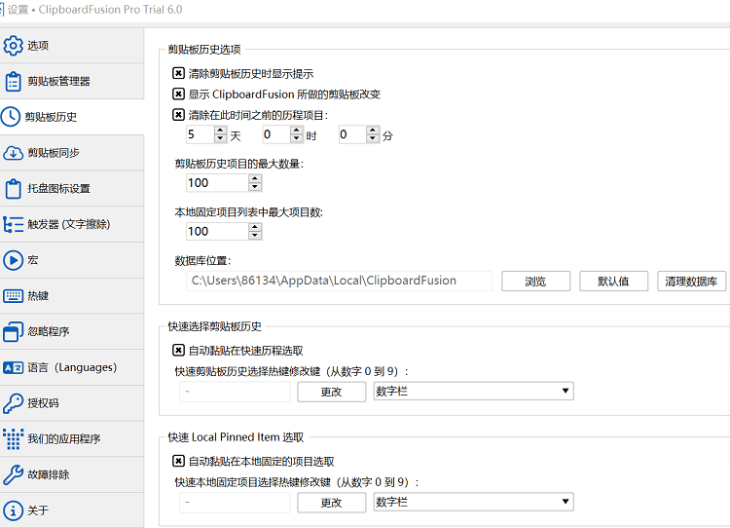Increase 剪贴板历史项目的最大数量 value
This screenshot has width=730, height=528.
coord(255,179)
